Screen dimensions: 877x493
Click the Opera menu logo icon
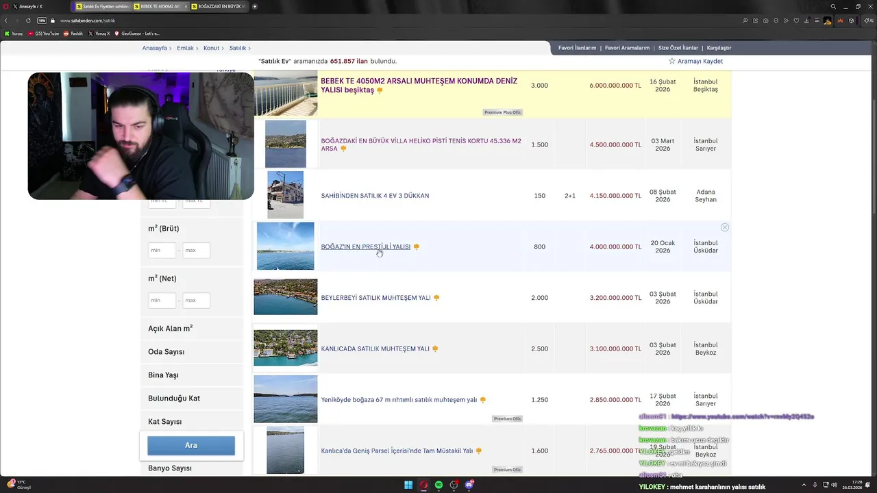(x=6, y=6)
